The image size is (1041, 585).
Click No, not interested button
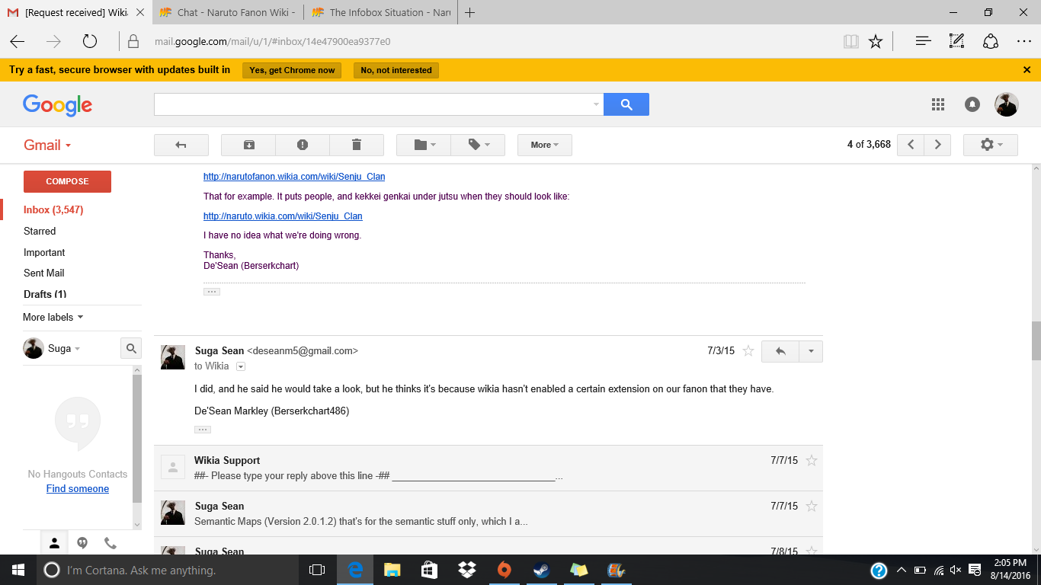coord(396,70)
